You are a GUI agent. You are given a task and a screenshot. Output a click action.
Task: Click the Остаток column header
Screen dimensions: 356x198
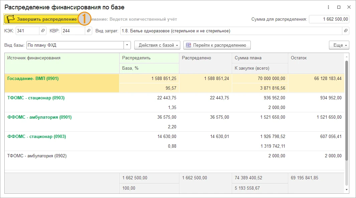pos(316,63)
